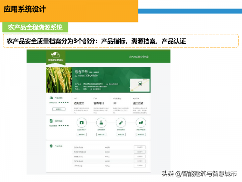Select the product title 绥香三号
Screen dimensions: 242x182
click(81, 72)
